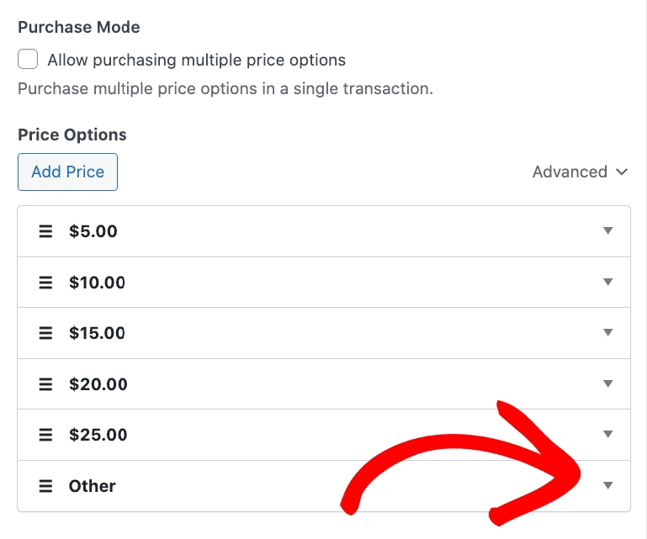Viewport: 647px width, 539px height.
Task: Expand the $25.00 price option arrow
Action: (x=608, y=435)
